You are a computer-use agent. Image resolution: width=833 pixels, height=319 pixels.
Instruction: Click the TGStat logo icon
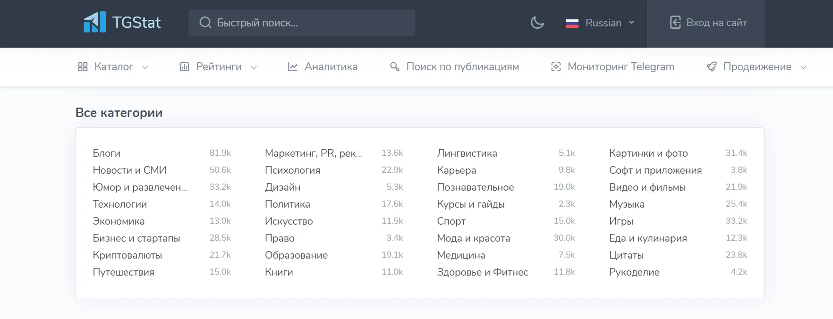(x=94, y=22)
